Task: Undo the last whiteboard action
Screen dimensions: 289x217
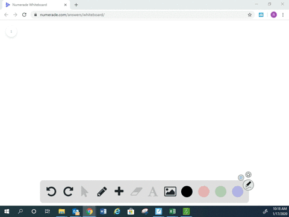Action: click(51, 191)
